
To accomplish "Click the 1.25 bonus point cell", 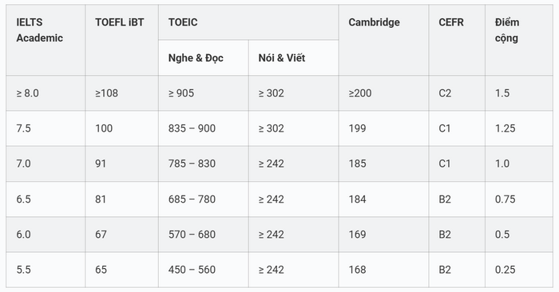I will point(519,128).
